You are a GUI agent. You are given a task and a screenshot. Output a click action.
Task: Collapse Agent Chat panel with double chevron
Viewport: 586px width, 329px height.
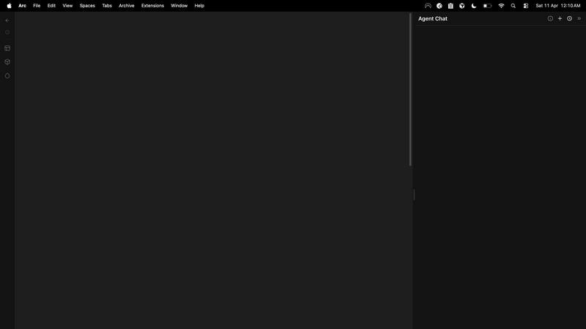click(x=579, y=19)
